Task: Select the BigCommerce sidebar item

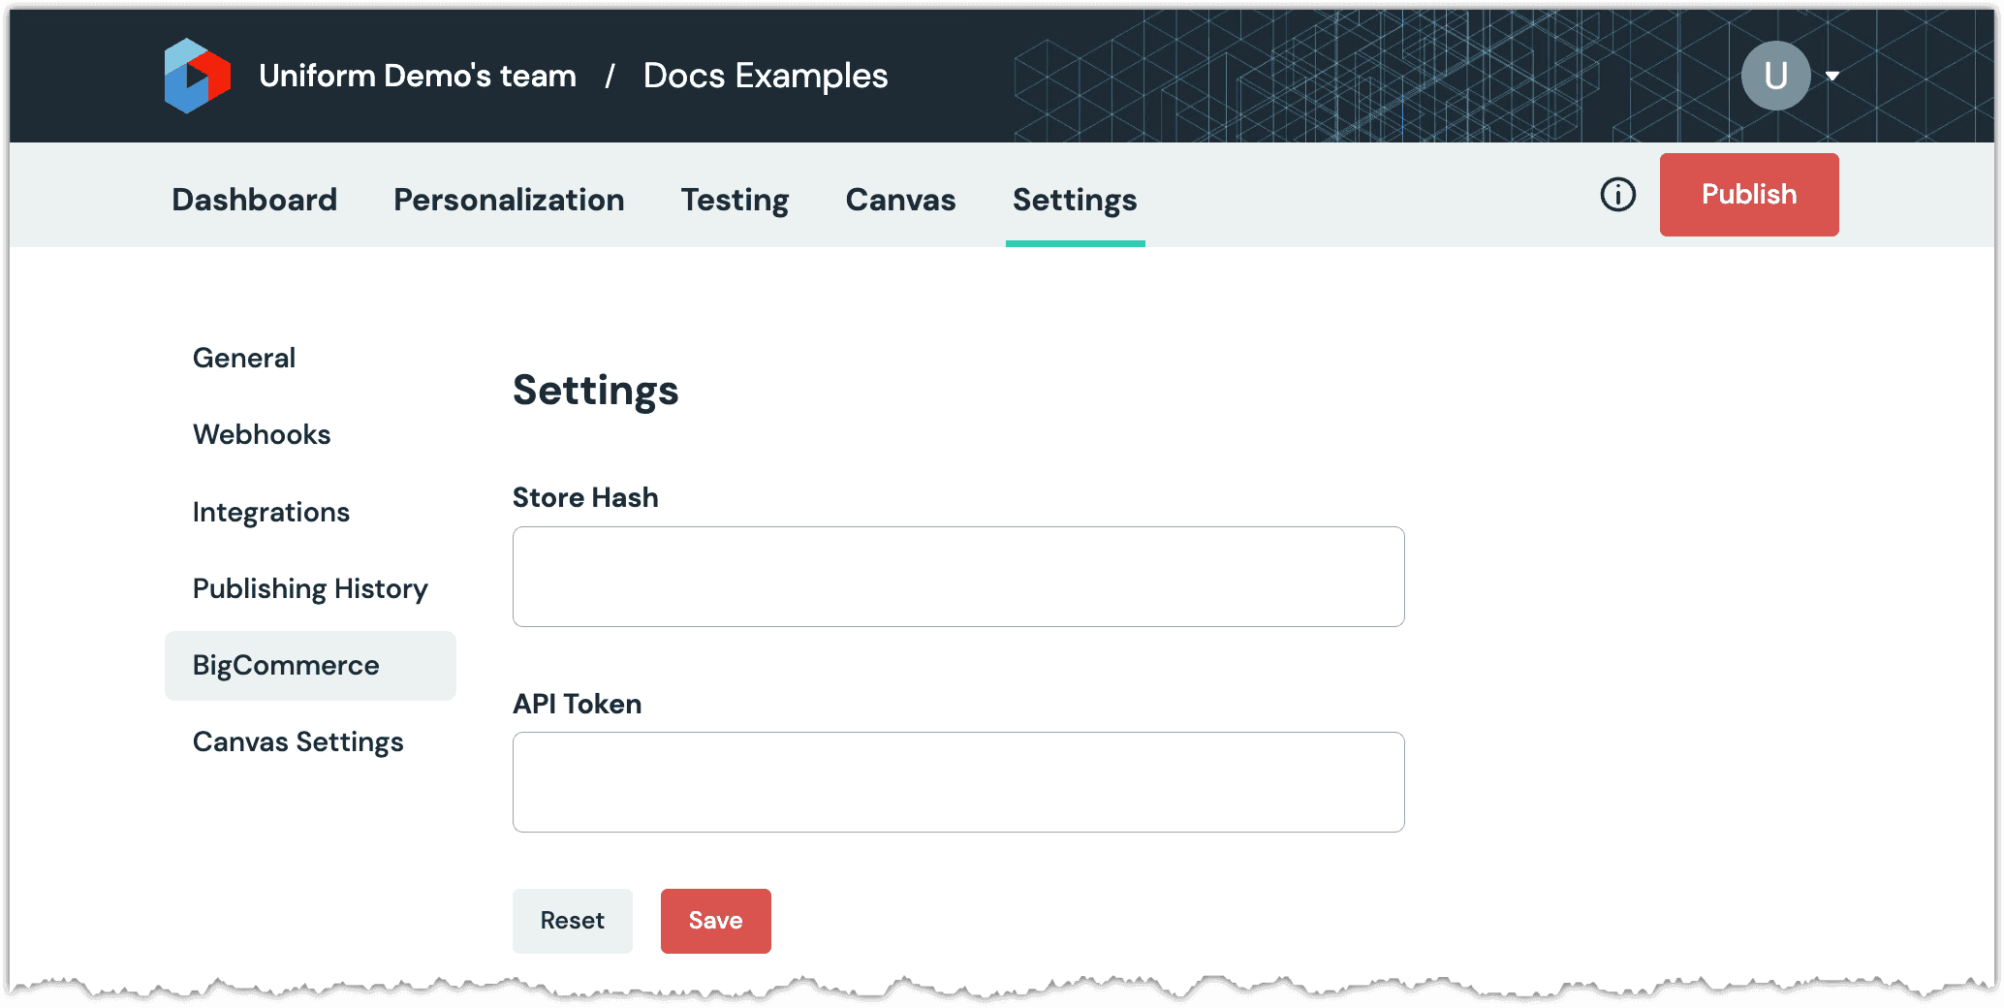Action: click(310, 666)
